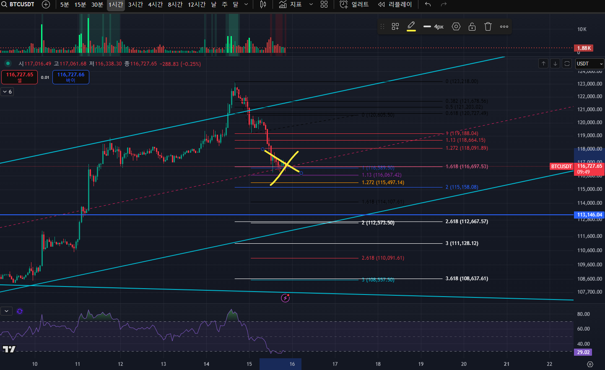Click the green market status dot
This screenshot has width=605, height=370.
click(8, 63)
